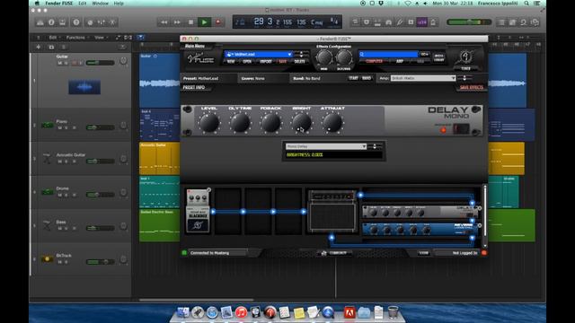Image resolution: width=575 pixels, height=323 pixels.
Task: Select the Blackbox pedal in signal chain
Action: coord(198,212)
